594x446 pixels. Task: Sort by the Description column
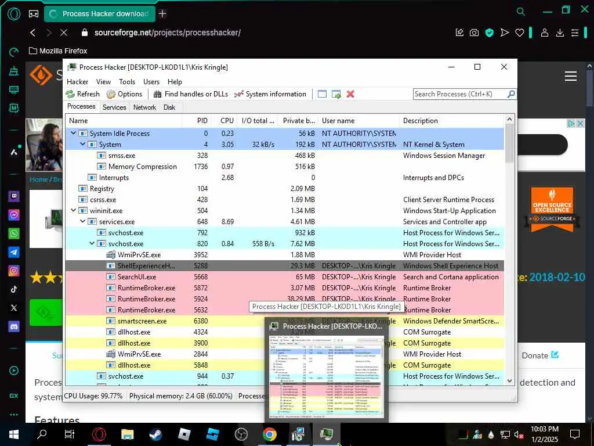[451, 121]
